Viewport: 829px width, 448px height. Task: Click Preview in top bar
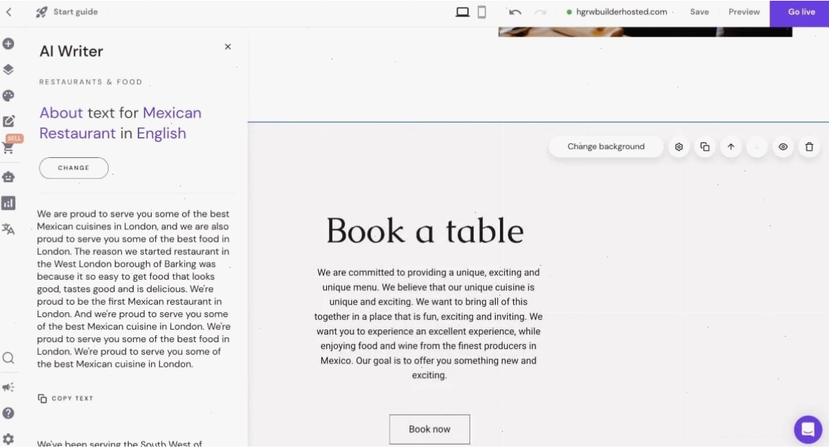[744, 12]
